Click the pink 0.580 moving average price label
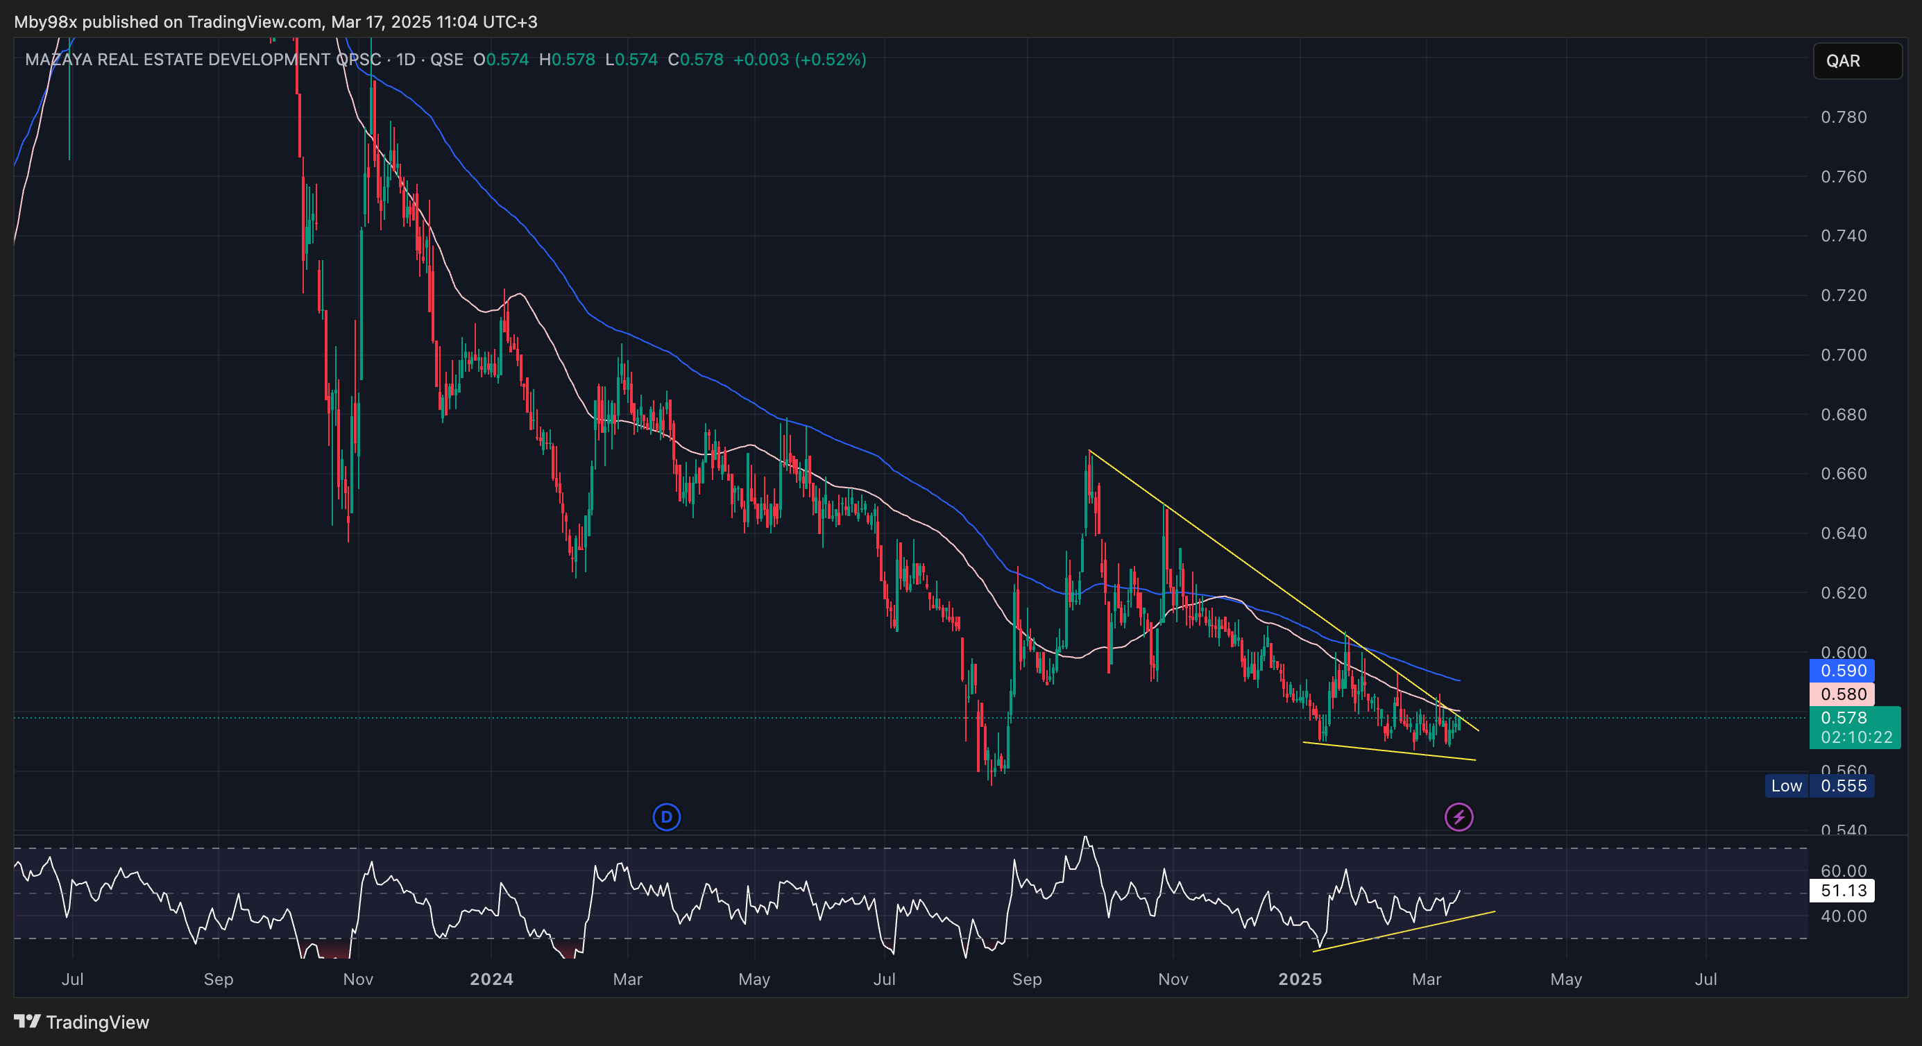Viewport: 1922px width, 1046px height. 1842,694
